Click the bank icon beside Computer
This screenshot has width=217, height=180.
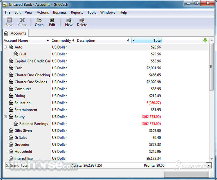click(x=11, y=89)
